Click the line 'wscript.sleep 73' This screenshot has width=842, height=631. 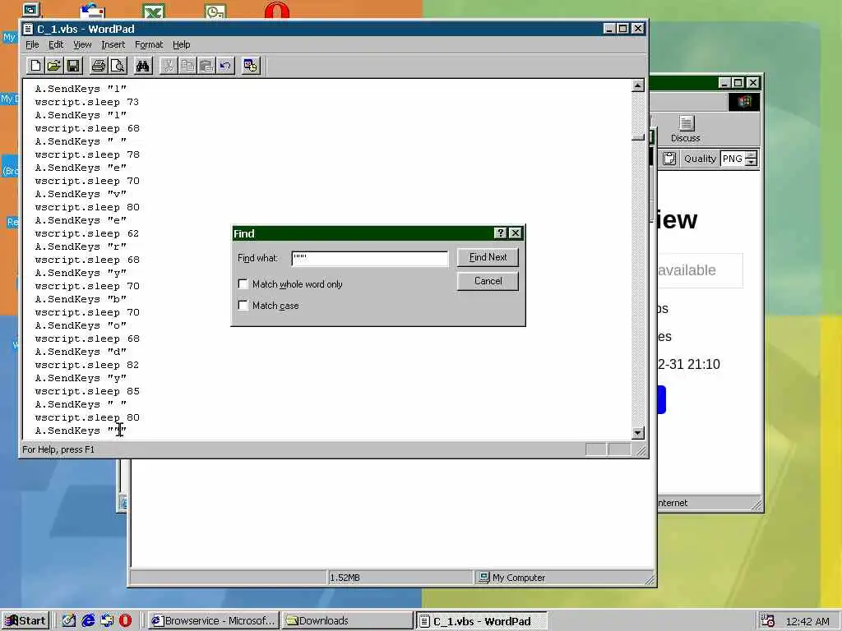87,102
